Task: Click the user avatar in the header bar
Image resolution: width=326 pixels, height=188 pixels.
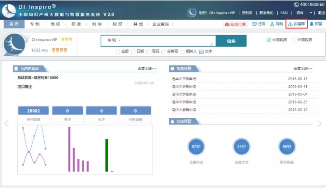Action: click(191, 13)
